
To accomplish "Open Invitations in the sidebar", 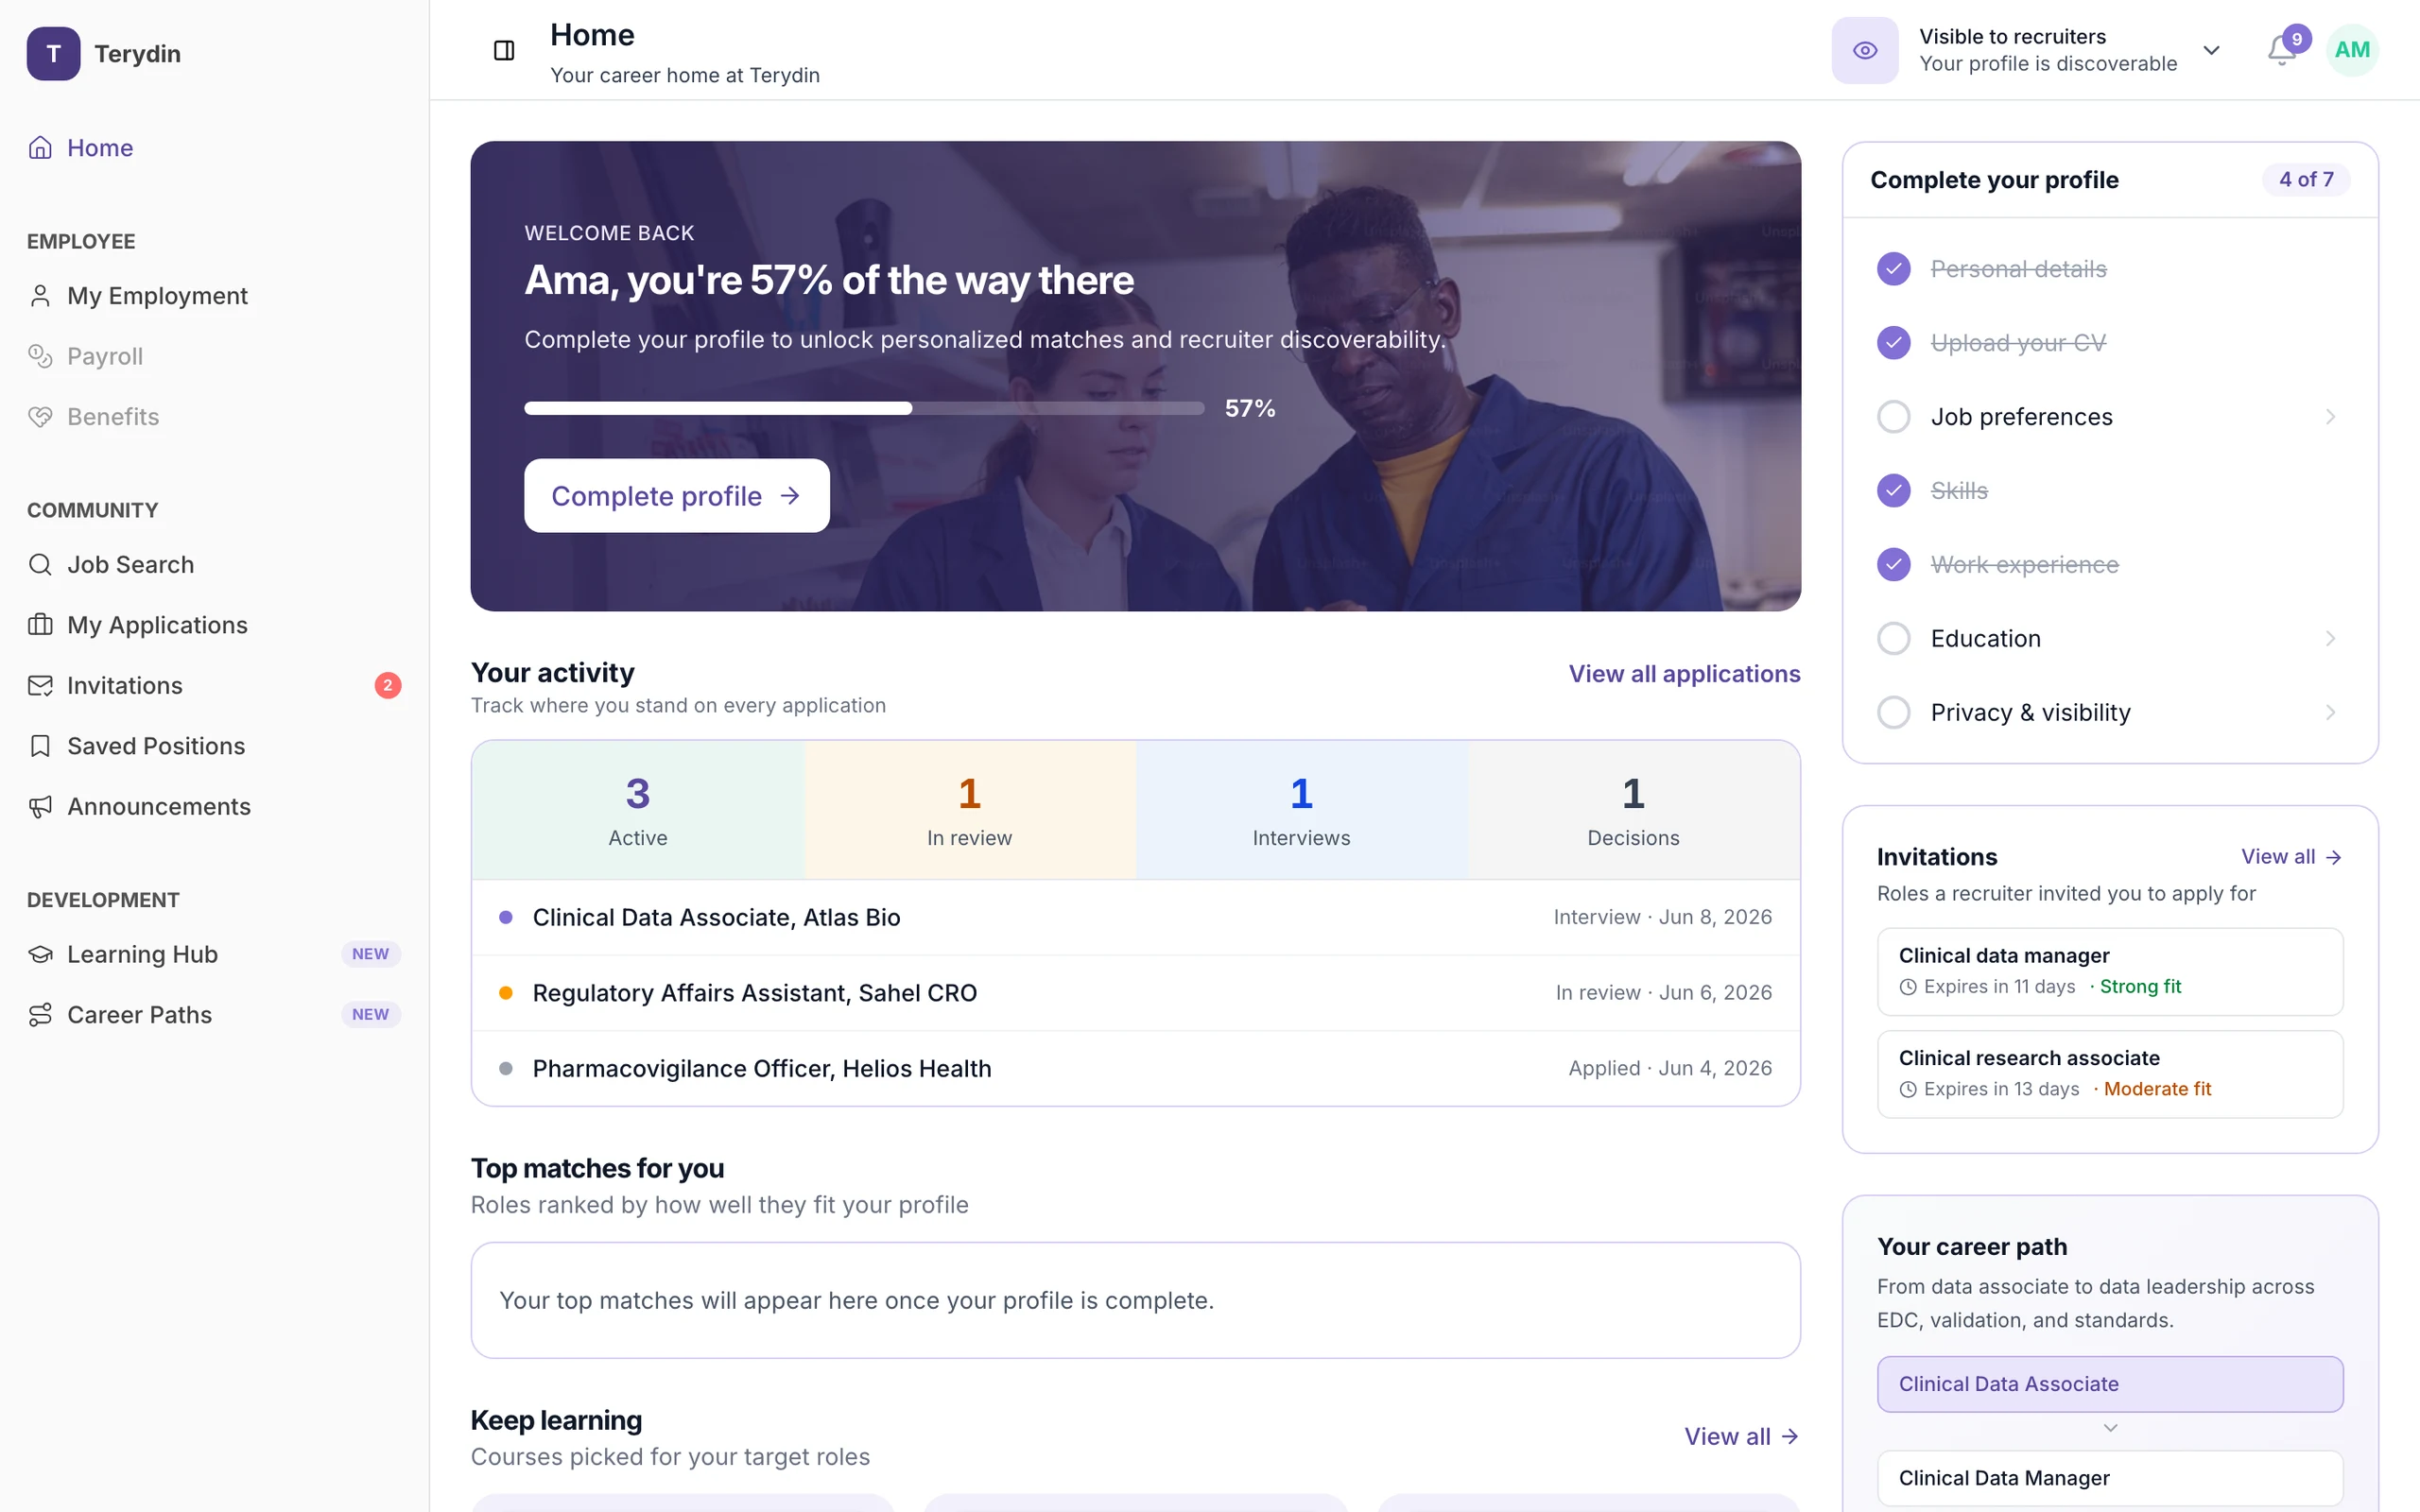I will 214,685.
